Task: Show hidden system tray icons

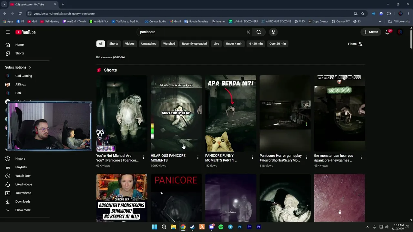Action: [x=368, y=227]
